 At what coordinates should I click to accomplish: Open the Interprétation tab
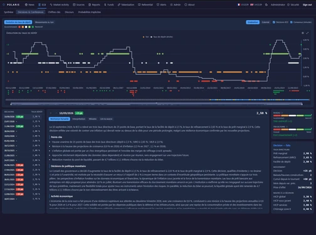tap(79, 119)
